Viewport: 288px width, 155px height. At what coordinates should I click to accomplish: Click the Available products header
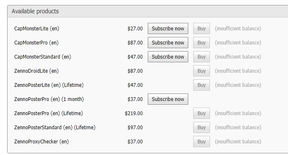[35, 11]
